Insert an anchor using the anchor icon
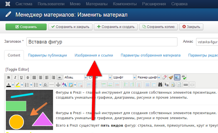Screen dimensions: 218x133 tap(58, 85)
